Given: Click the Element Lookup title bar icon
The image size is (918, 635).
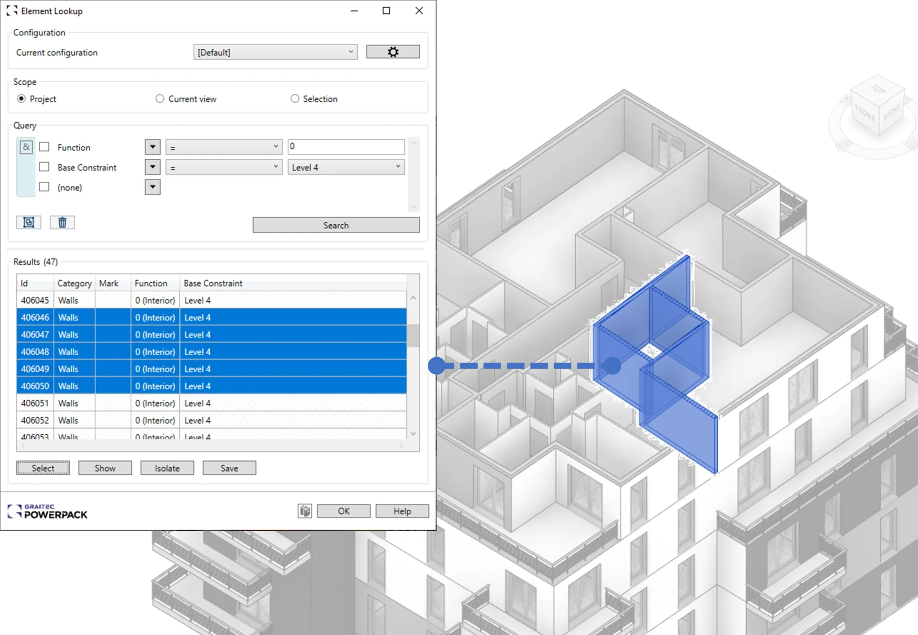Looking at the screenshot, I should click(12, 11).
